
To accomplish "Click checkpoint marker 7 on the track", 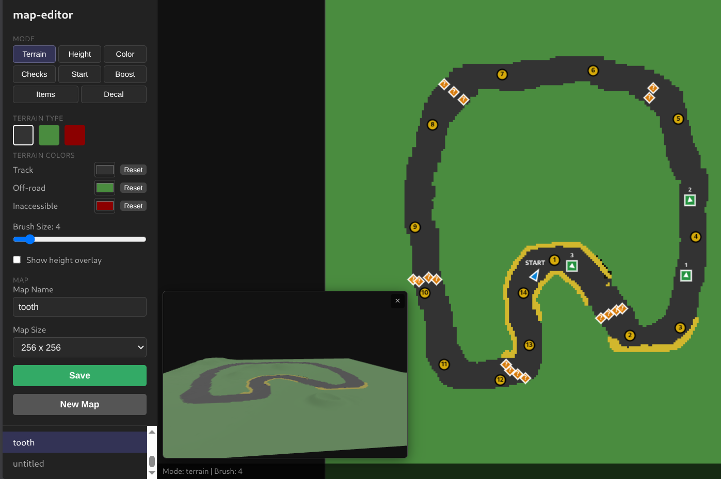I will coord(502,74).
